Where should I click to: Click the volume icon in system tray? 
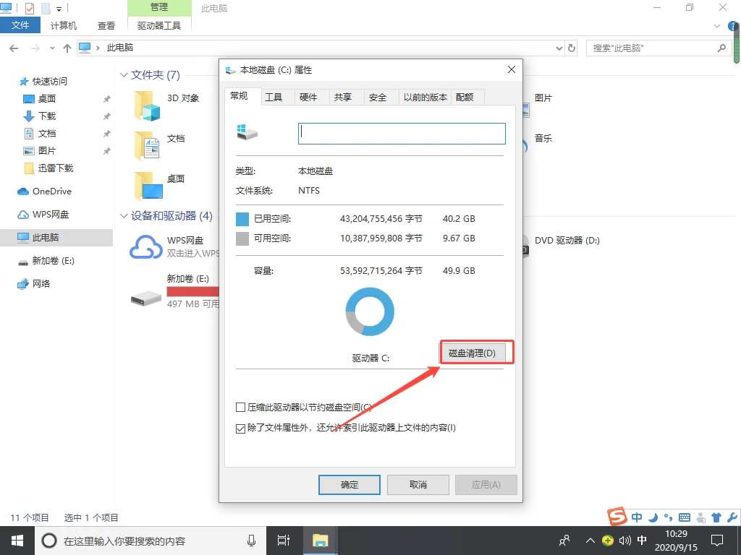624,541
